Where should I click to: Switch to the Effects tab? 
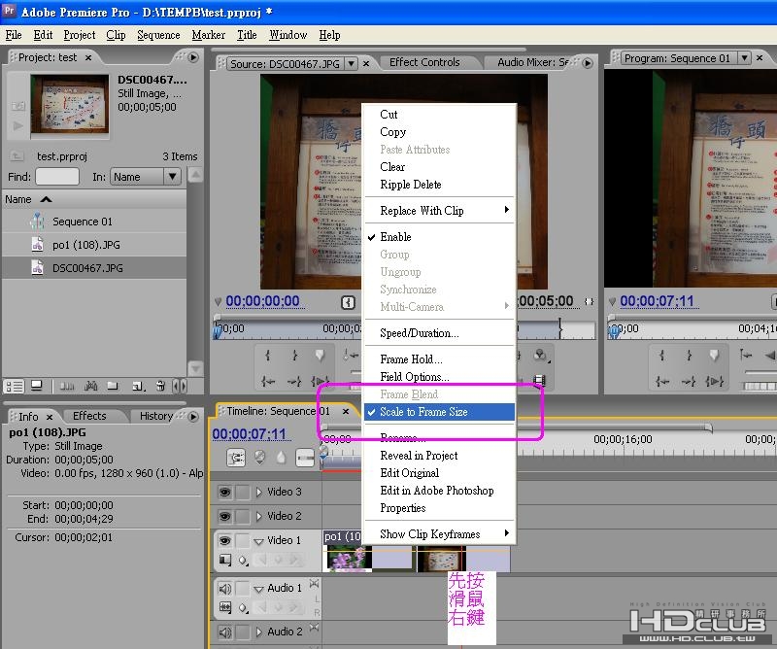pos(89,416)
